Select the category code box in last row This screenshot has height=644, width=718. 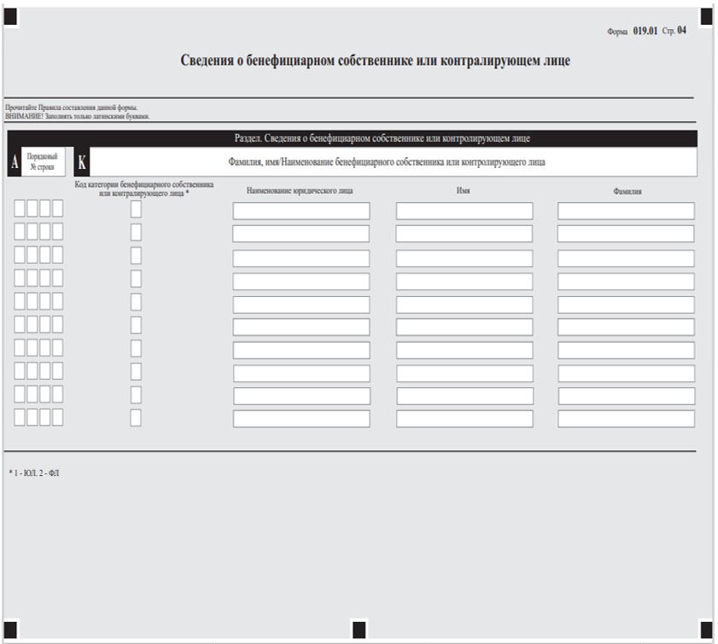pyautogui.click(x=136, y=417)
